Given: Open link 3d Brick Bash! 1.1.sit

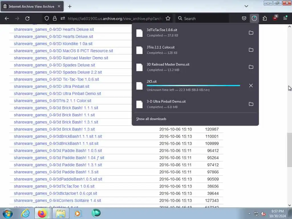Looking at the screenshot, I should click(x=54, y=115).
